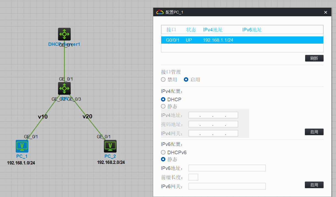The width and height of the screenshot is (336, 197).
Task: Enable the 启用 interface management radio
Action: [x=186, y=79]
